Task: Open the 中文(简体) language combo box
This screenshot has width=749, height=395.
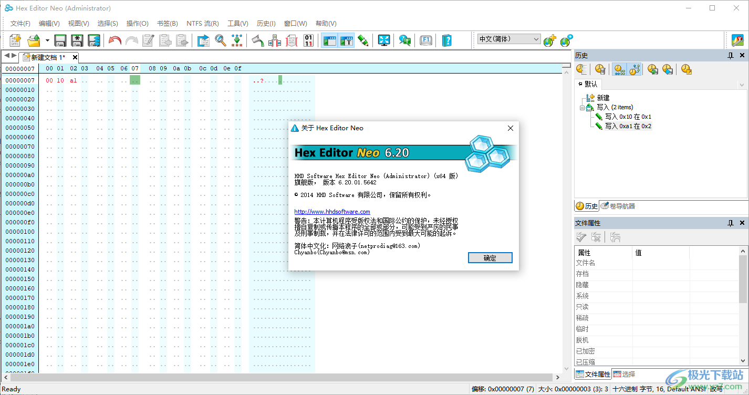Action: click(x=509, y=39)
